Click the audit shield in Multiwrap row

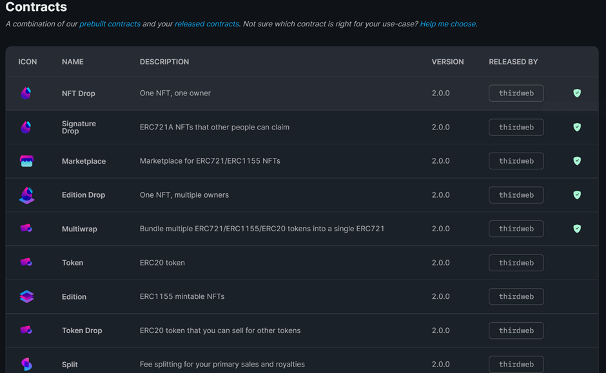pos(577,229)
